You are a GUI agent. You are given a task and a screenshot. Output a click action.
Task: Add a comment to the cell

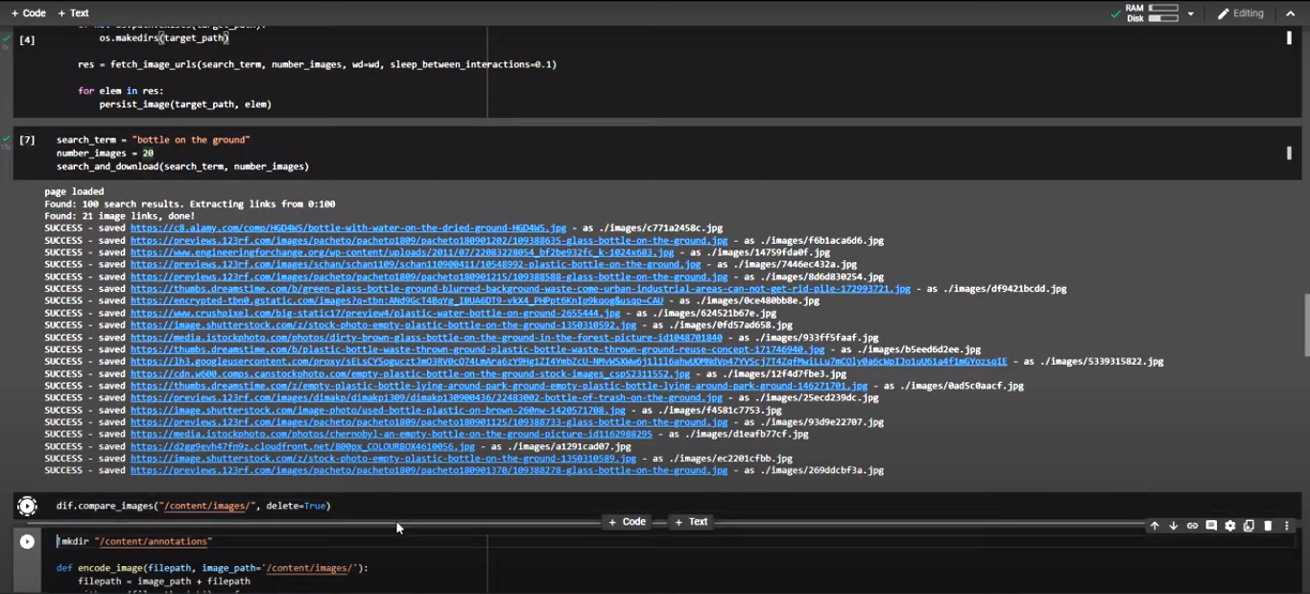pos(1211,526)
